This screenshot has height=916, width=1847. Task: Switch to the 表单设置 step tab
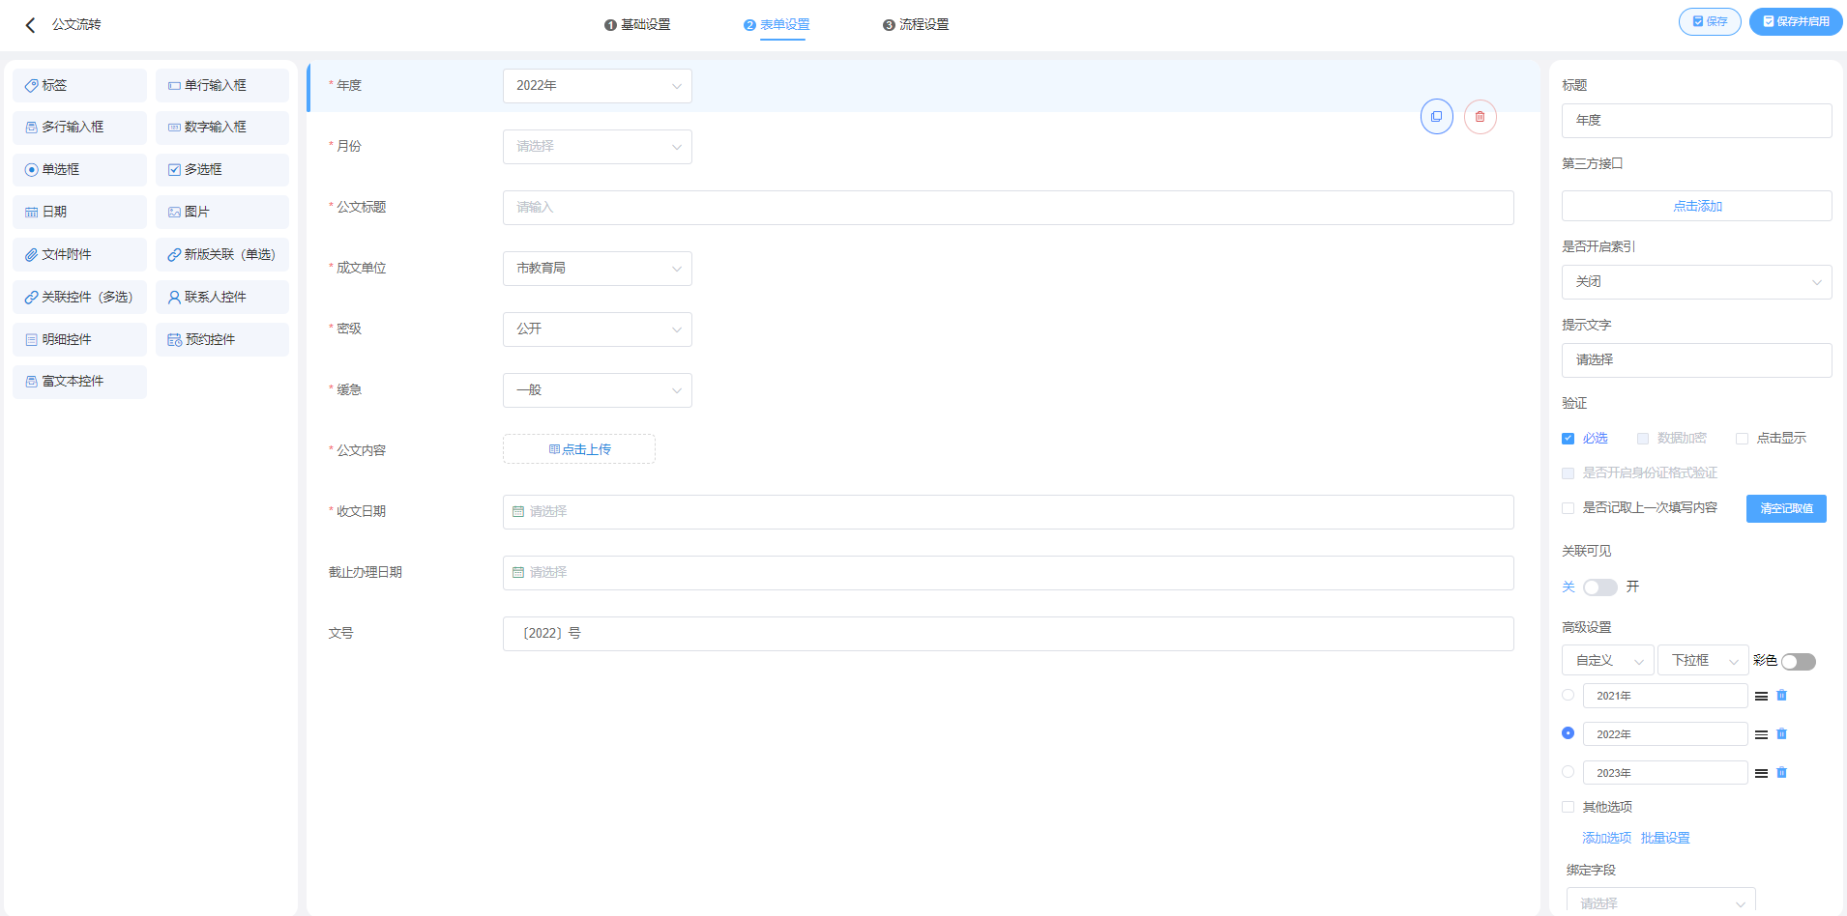point(777,25)
